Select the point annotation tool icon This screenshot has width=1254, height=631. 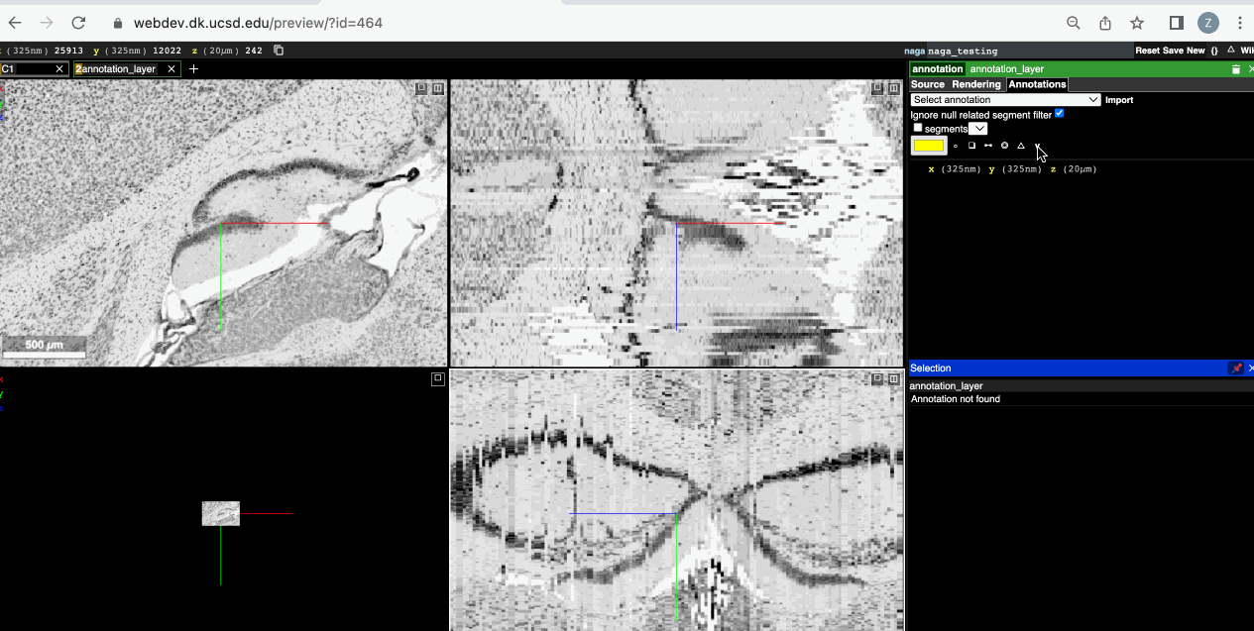[956, 146]
